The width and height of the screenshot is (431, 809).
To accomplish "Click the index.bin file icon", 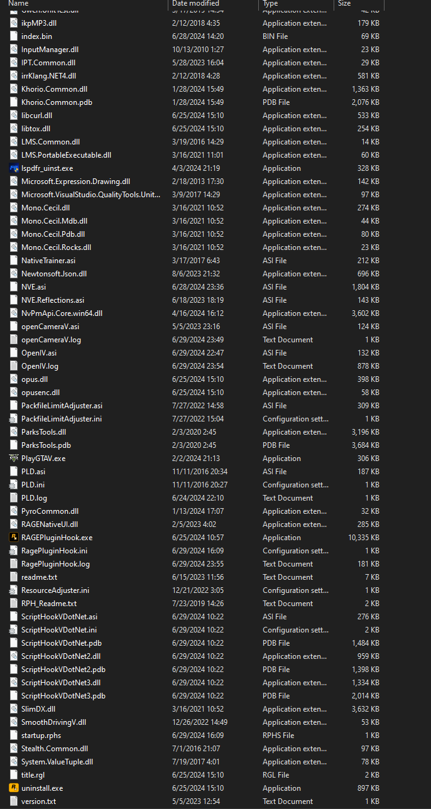I will 14,36.
